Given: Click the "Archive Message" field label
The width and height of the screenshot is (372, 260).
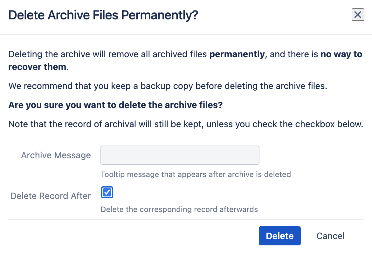Looking at the screenshot, I should [x=56, y=155].
